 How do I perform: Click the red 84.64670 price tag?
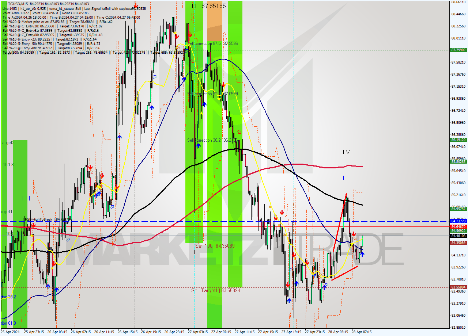tap(458, 226)
